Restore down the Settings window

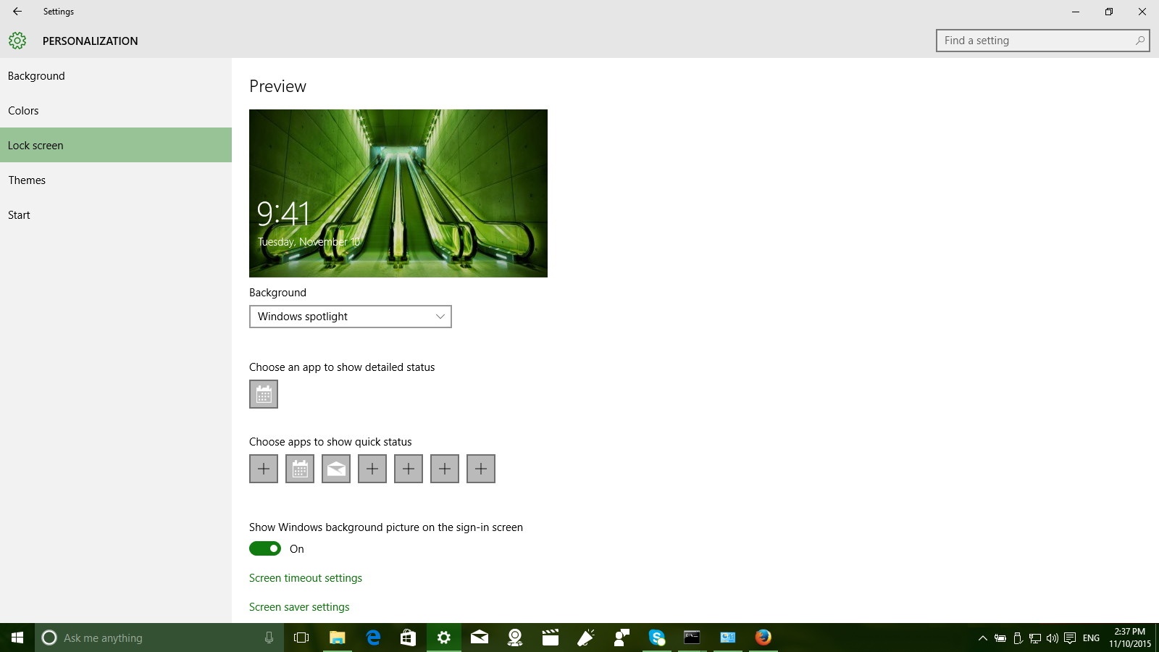pyautogui.click(x=1109, y=12)
